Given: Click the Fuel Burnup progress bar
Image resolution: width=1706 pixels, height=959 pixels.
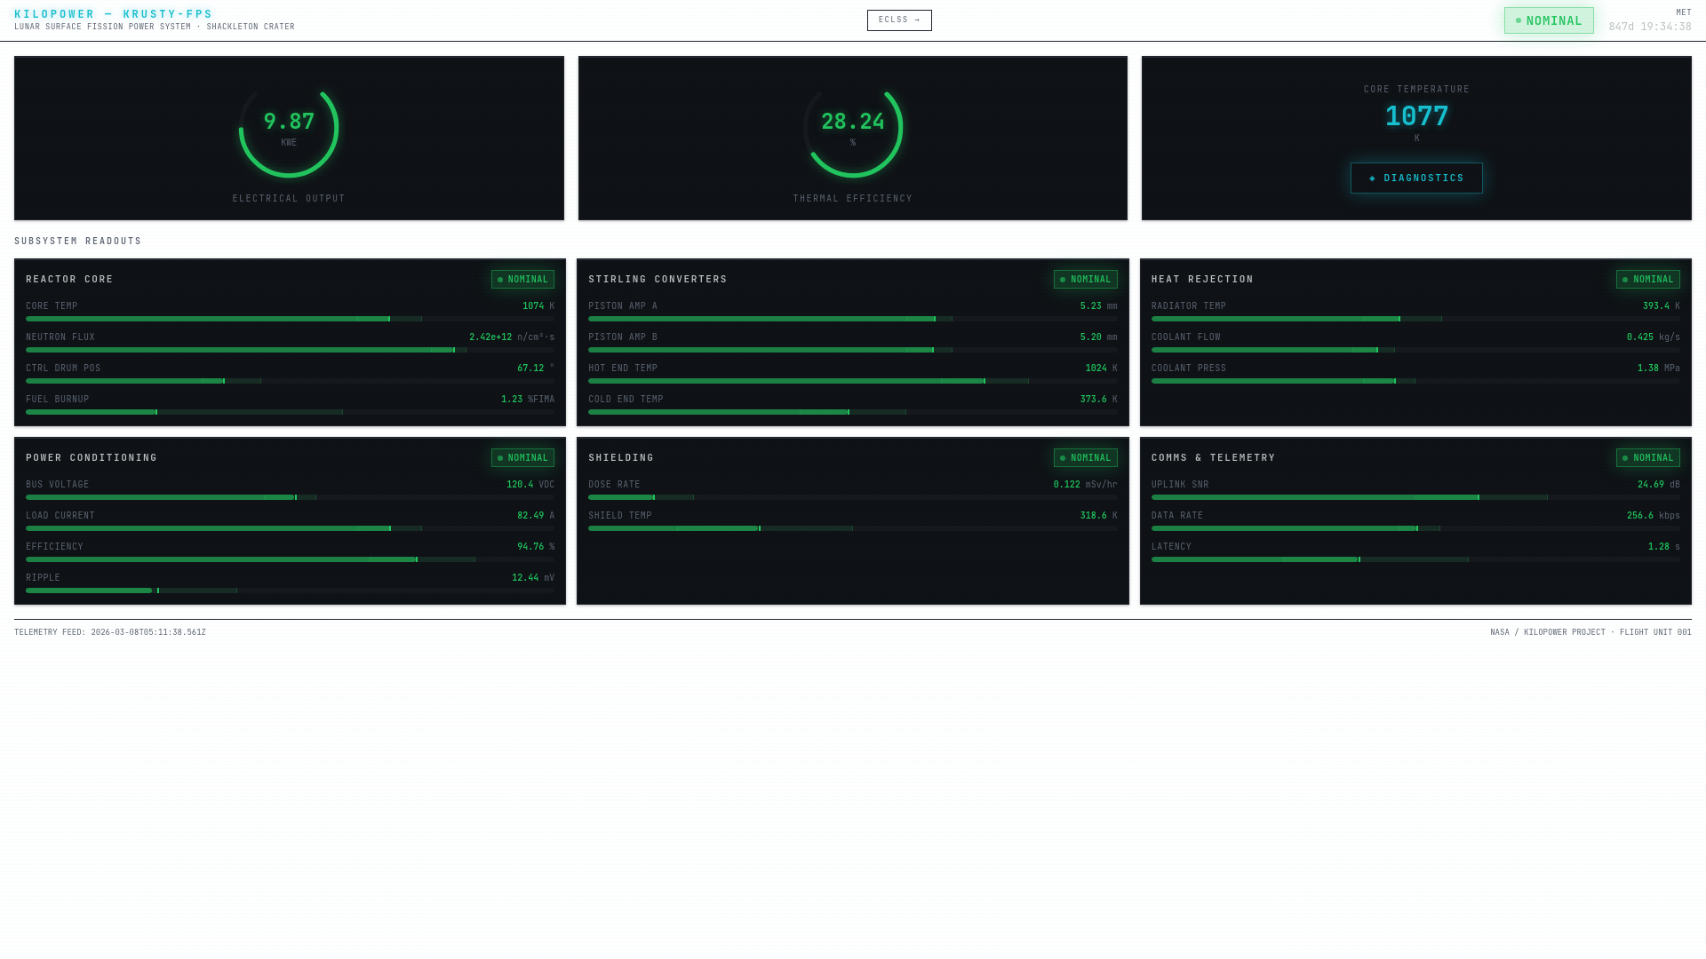Looking at the screenshot, I should pyautogui.click(x=290, y=412).
